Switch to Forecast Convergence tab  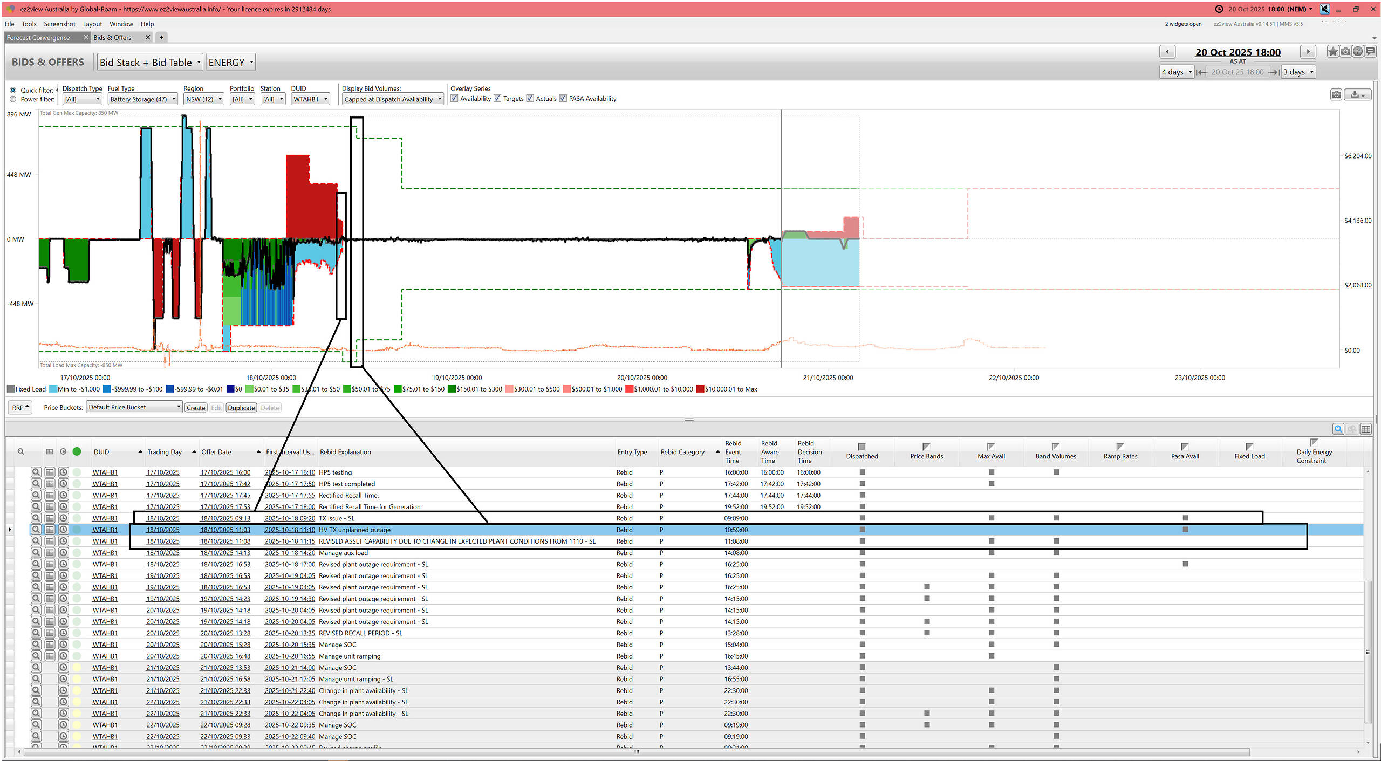click(x=39, y=37)
